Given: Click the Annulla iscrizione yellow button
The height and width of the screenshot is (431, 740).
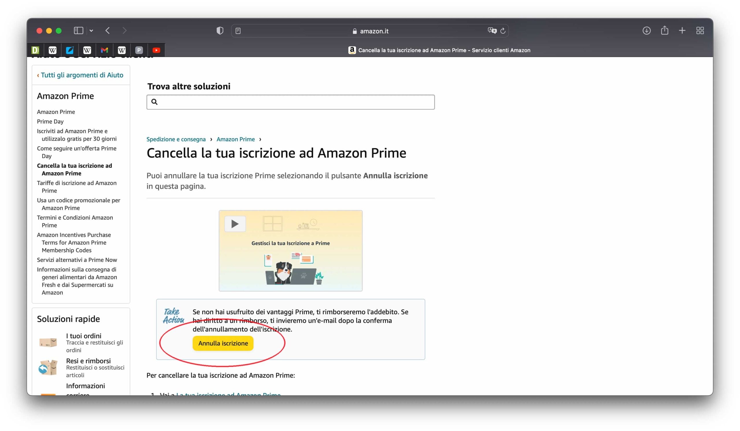Looking at the screenshot, I should click(x=223, y=343).
